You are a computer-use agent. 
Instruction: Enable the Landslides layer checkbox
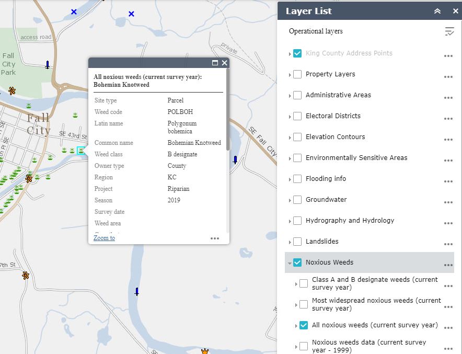click(297, 242)
